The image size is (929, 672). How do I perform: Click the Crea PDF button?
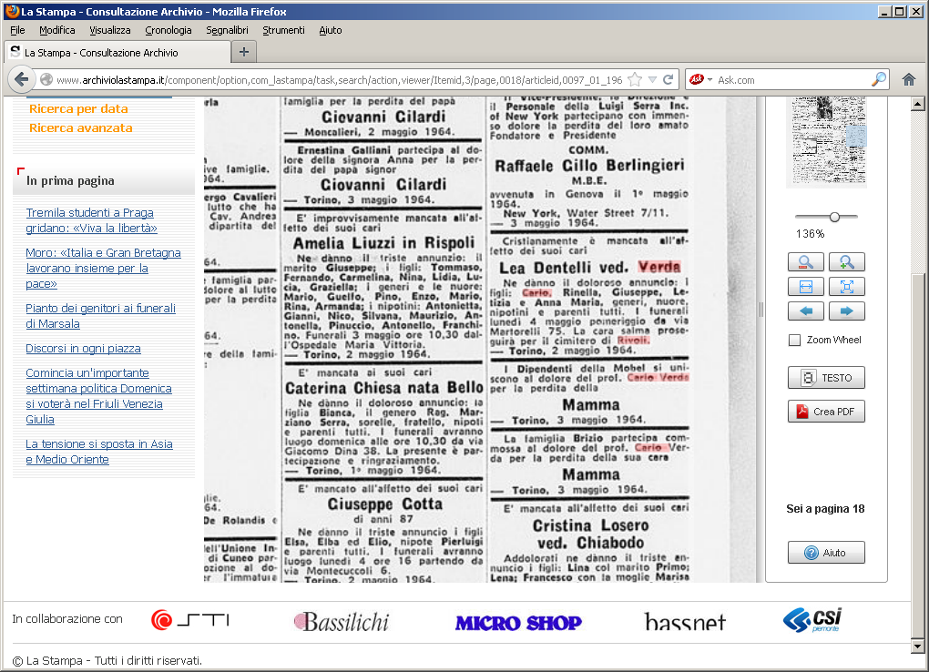pos(826,412)
